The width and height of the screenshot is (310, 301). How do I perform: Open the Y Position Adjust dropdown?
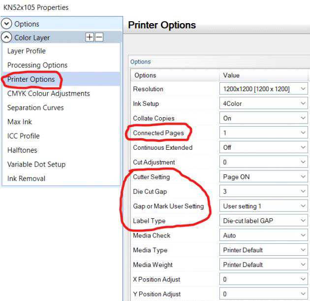pyautogui.click(x=264, y=294)
